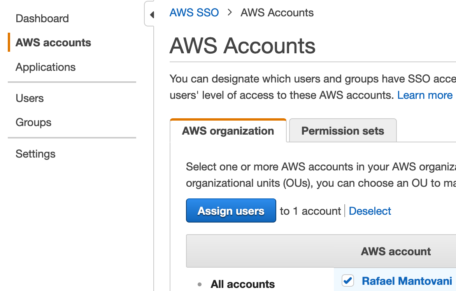Click the bullet beside All accounts
Viewport: 456px width, 291px height.
[x=200, y=284]
